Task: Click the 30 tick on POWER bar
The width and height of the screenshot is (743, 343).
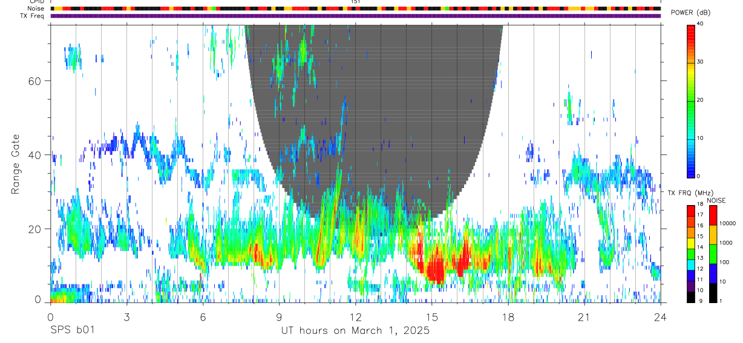Action: tap(701, 62)
